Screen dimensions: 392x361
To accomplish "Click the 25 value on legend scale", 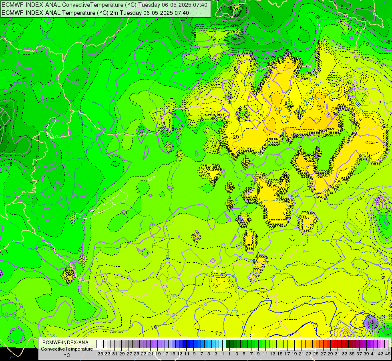I will click(316, 354).
